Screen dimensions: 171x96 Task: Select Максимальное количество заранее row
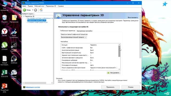pyautogui.click(x=90, y=63)
